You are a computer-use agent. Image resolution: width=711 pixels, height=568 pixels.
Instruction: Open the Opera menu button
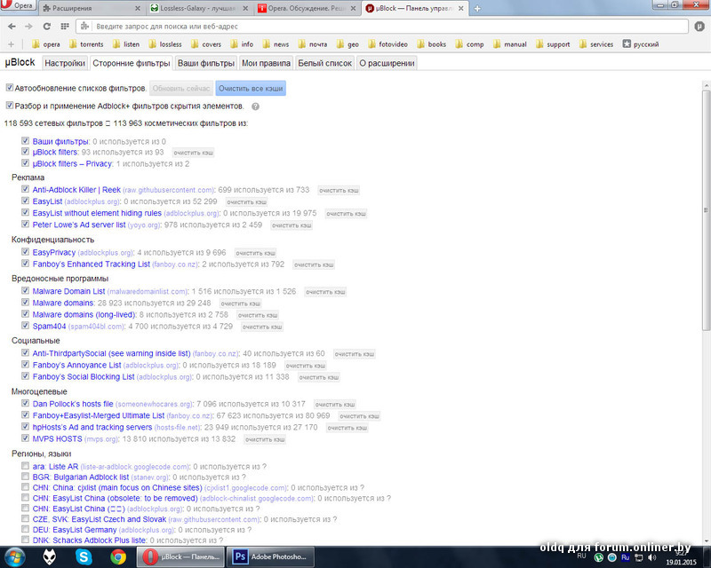[18, 5]
